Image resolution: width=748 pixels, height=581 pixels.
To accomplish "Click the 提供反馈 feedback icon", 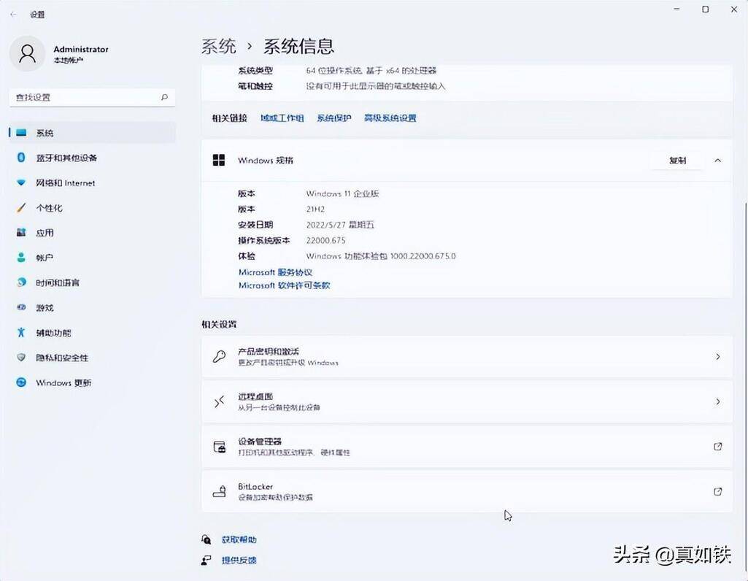I will 206,560.
